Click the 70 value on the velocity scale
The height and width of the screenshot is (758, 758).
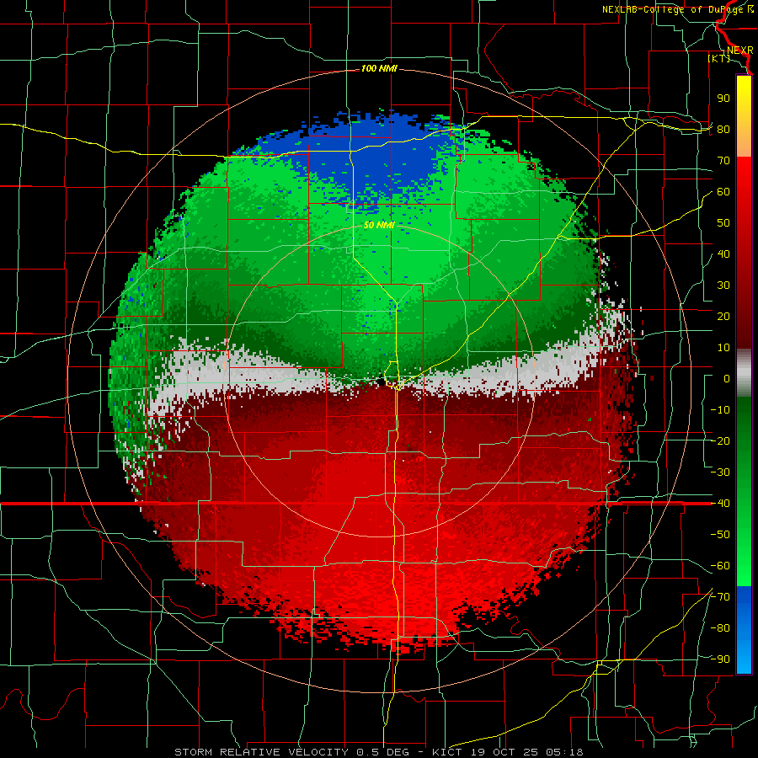[723, 161]
